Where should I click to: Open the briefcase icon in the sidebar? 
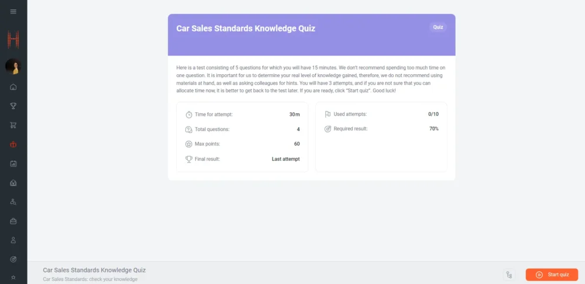pyautogui.click(x=13, y=221)
